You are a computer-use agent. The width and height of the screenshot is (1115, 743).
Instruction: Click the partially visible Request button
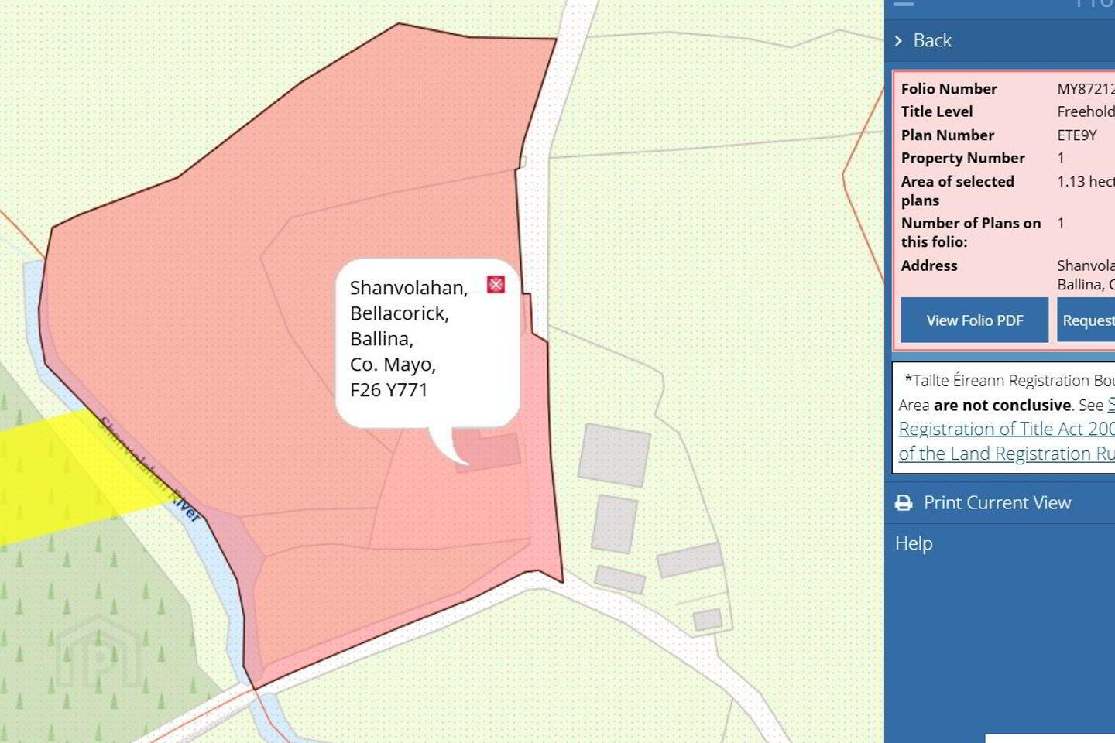[1086, 320]
